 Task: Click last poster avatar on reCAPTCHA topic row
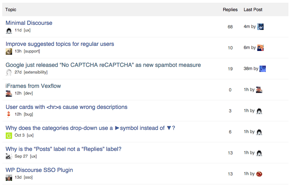click(x=263, y=69)
